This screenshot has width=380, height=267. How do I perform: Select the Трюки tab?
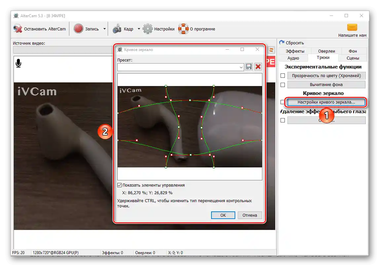click(323, 58)
